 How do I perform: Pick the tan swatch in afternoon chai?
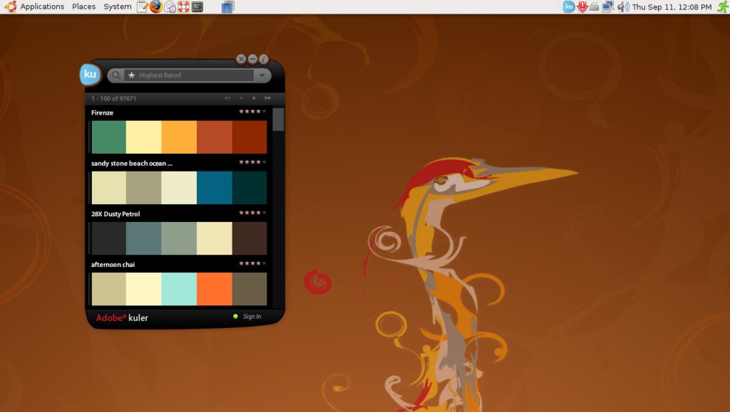click(109, 289)
